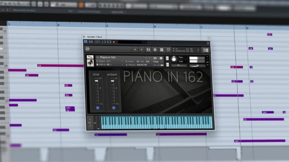Image resolution: width=289 pixels, height=162 pixels.
Task: Select the A#2 note in piano roll
Action: coord(70,108)
